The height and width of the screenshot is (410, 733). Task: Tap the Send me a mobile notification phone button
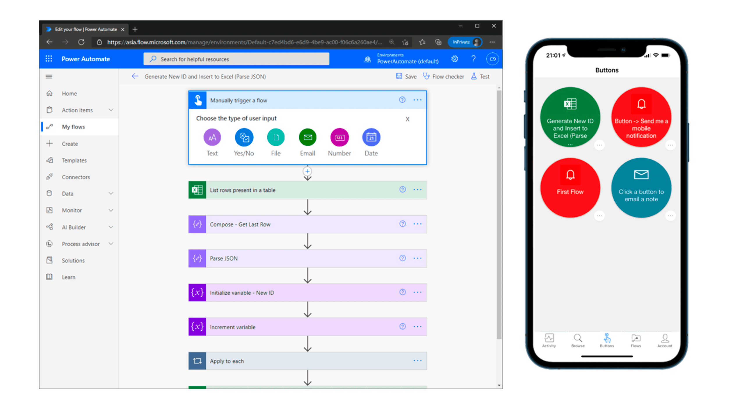click(x=641, y=117)
